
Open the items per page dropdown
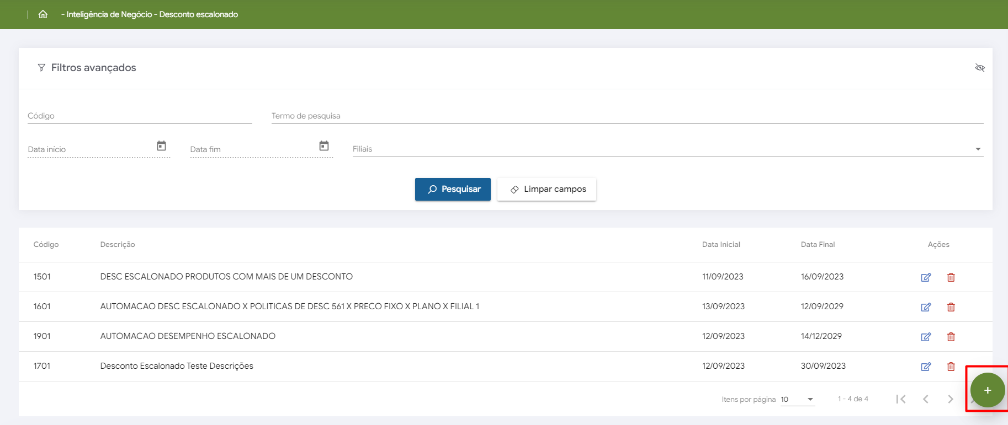(798, 399)
